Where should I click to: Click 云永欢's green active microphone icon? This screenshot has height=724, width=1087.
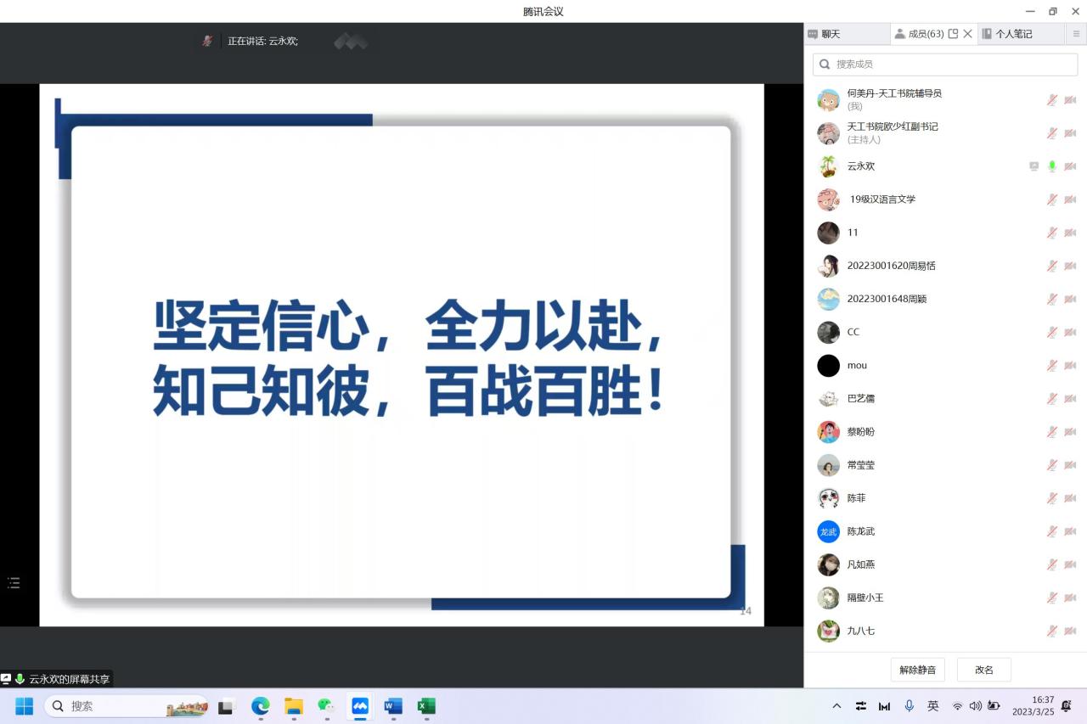[1053, 166]
